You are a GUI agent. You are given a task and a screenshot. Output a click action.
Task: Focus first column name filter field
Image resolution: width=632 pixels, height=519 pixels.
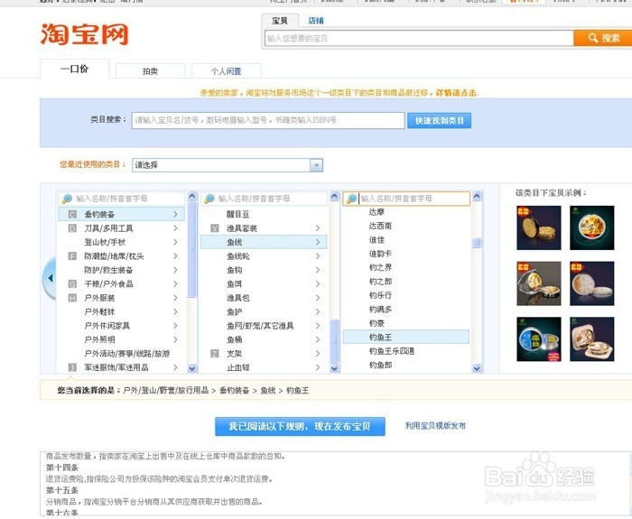(x=122, y=199)
